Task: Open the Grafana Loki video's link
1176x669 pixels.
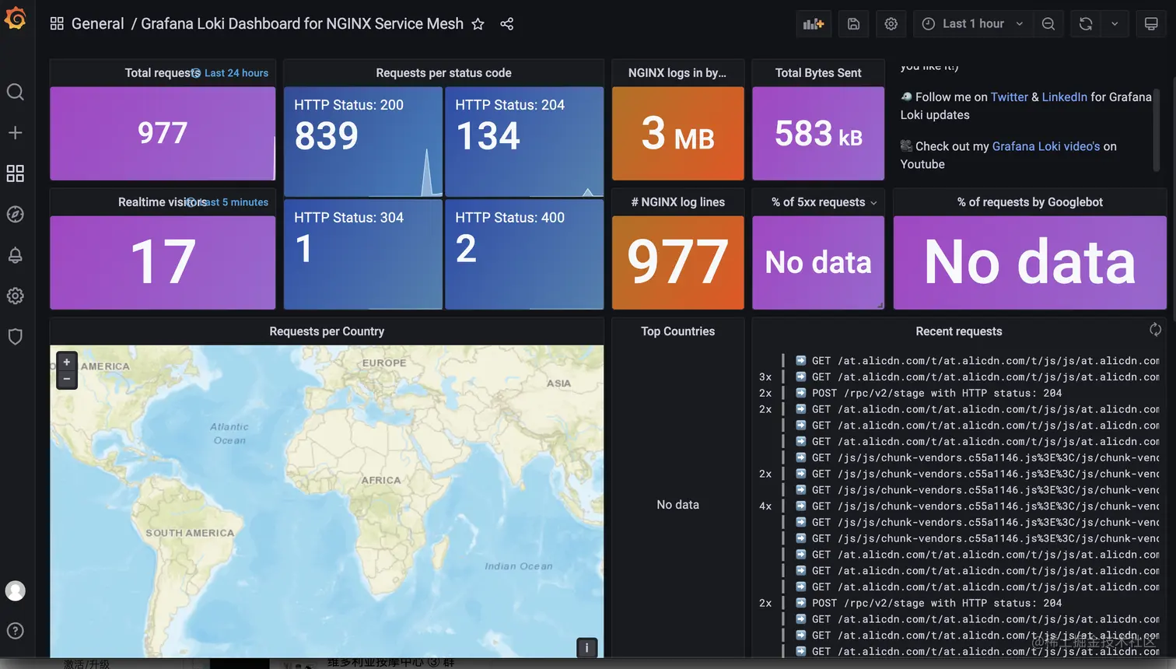Action: 1046,146
